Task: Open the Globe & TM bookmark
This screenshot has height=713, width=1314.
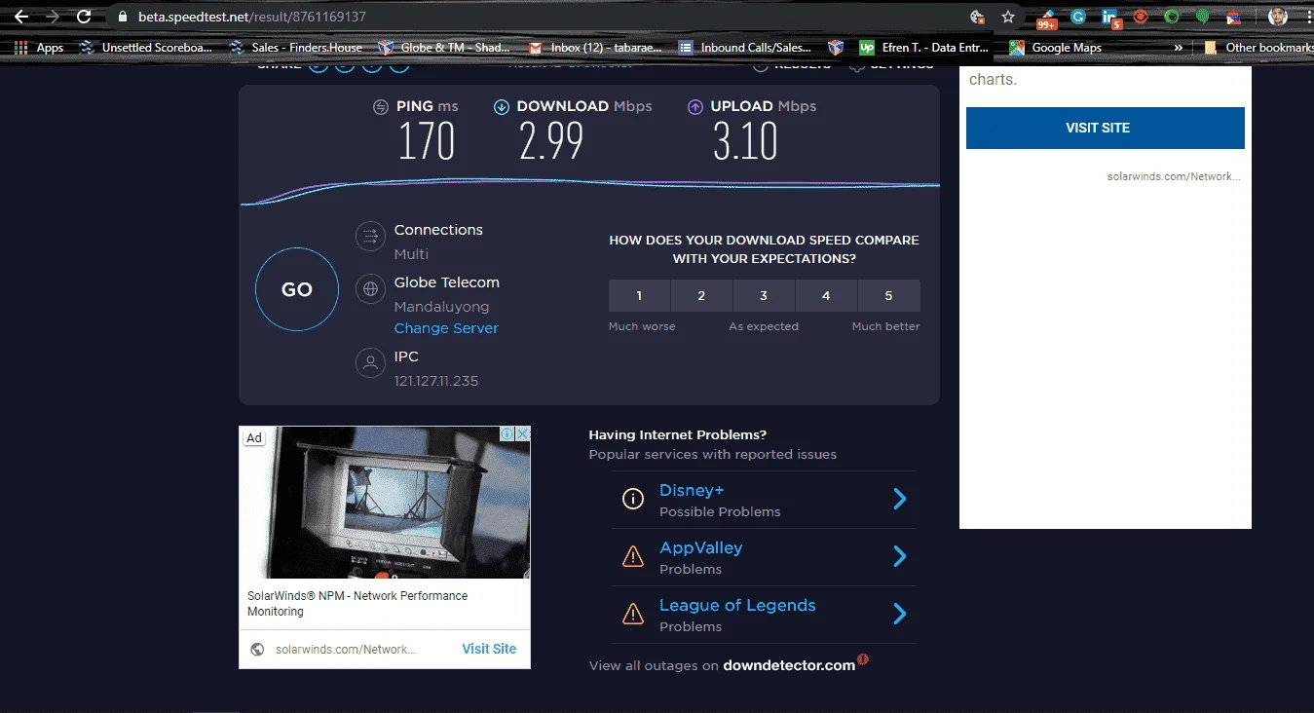Action: pyautogui.click(x=444, y=48)
